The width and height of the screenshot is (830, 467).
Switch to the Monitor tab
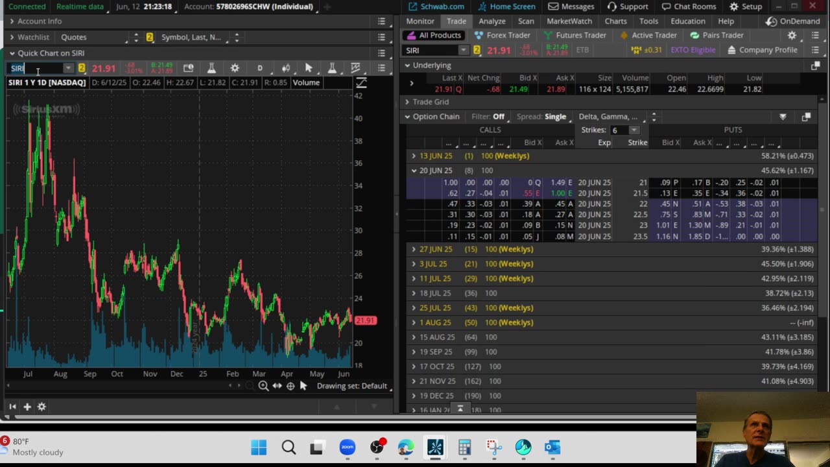(420, 21)
